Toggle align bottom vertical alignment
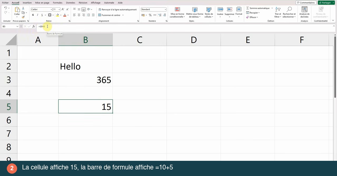 click(83, 9)
